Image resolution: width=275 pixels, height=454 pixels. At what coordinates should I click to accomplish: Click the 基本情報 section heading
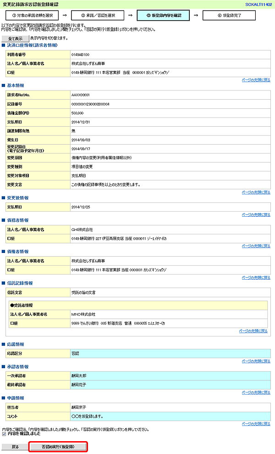pyautogui.click(x=16, y=85)
